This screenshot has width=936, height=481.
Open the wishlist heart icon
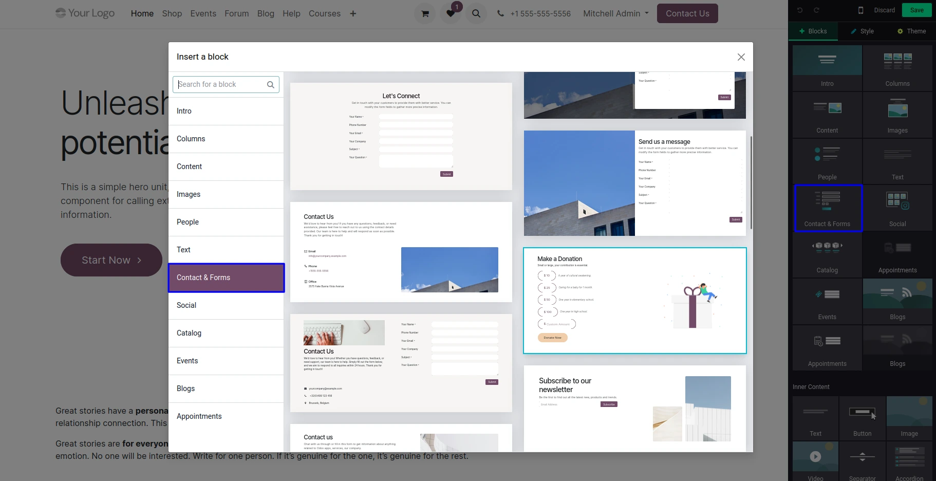point(451,13)
